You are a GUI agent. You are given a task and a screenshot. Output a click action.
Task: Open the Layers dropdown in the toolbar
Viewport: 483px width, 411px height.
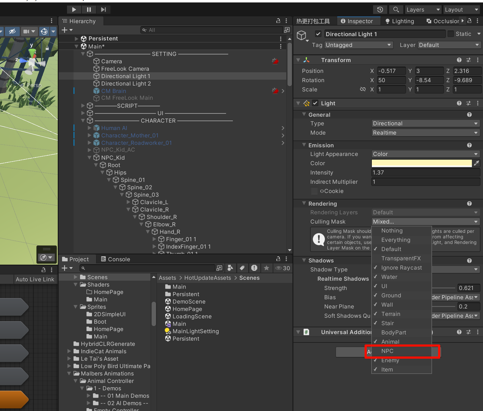click(423, 10)
